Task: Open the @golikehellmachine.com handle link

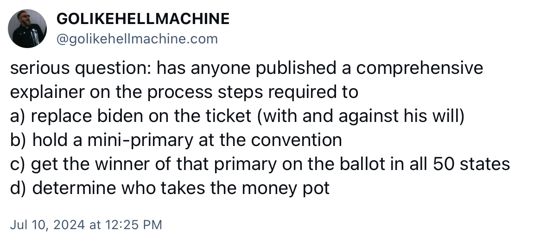Action: click(137, 39)
